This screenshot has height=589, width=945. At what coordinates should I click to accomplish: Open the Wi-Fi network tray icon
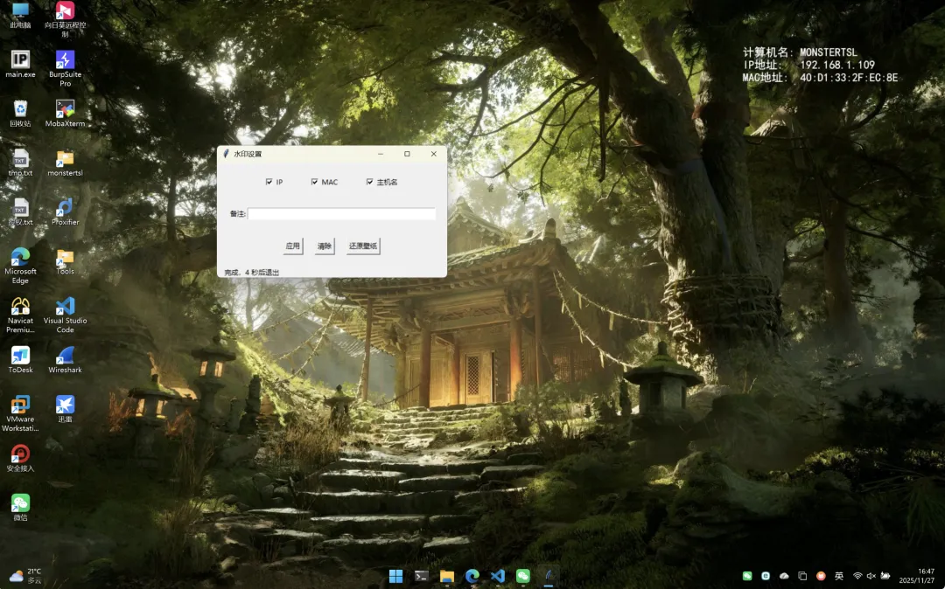(x=857, y=576)
